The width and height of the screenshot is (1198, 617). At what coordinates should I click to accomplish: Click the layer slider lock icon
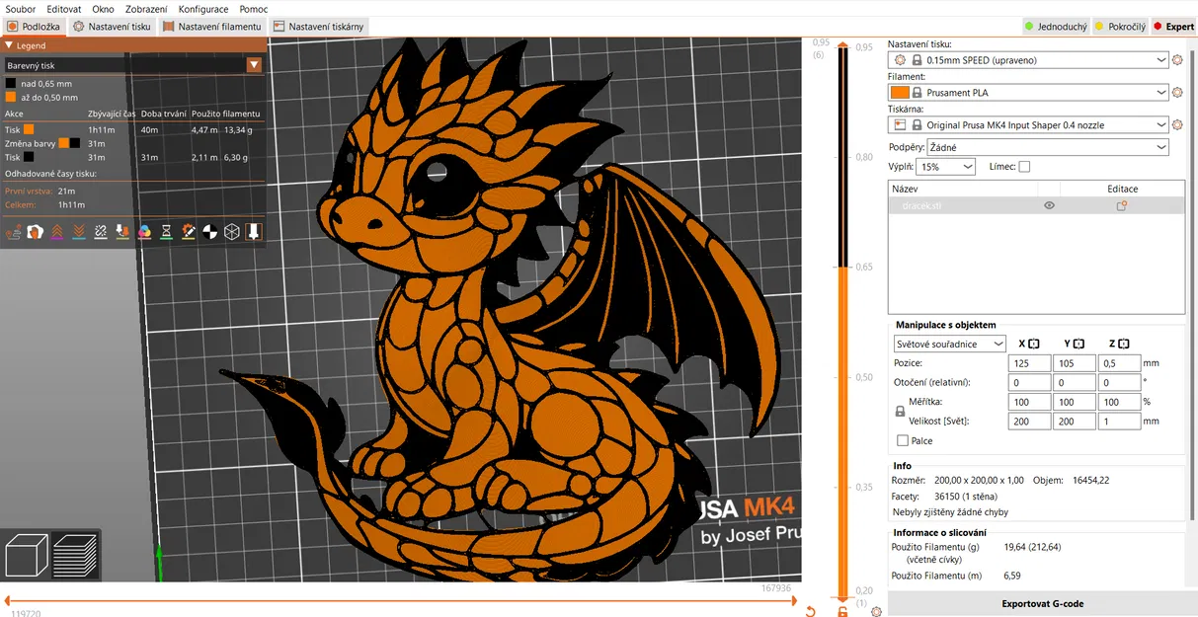point(842,611)
